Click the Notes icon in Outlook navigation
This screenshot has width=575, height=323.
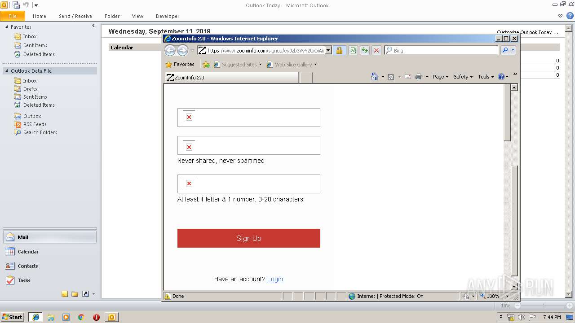coord(65,294)
